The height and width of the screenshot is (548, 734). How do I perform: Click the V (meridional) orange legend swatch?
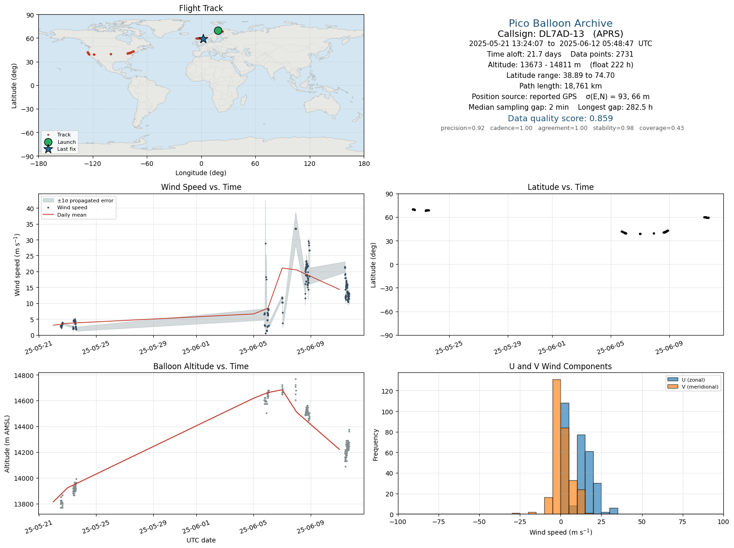(x=673, y=387)
